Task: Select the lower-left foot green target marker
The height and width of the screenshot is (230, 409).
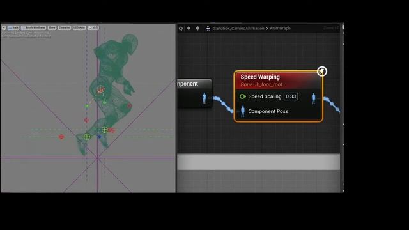Action: 87,137
